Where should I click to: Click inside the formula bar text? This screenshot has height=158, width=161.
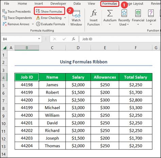pos(120,39)
